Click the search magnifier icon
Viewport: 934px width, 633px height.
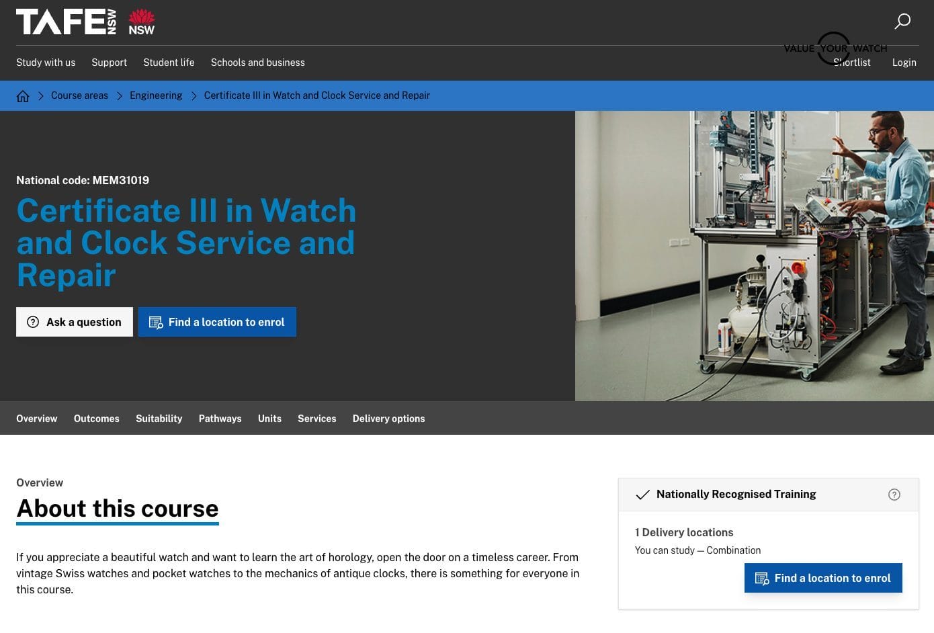tap(902, 22)
